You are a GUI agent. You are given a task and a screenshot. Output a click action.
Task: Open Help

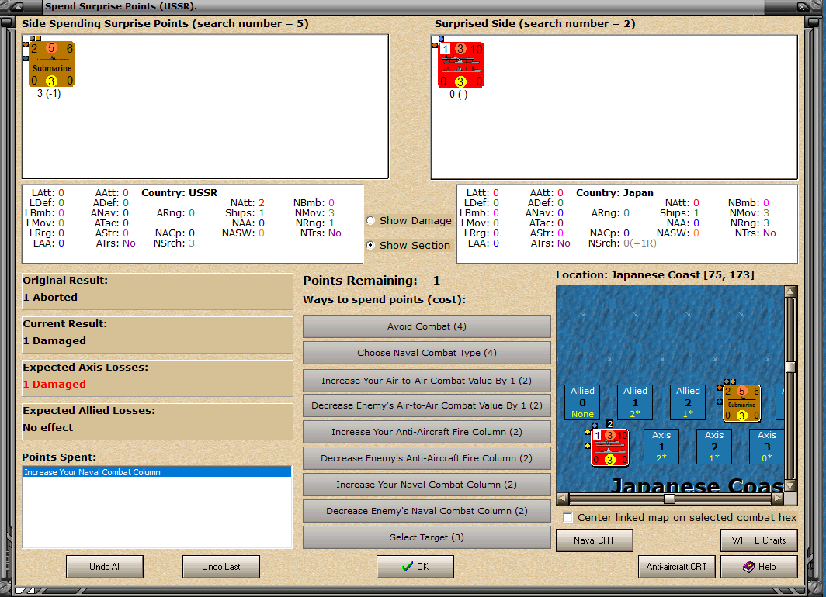tap(758, 567)
